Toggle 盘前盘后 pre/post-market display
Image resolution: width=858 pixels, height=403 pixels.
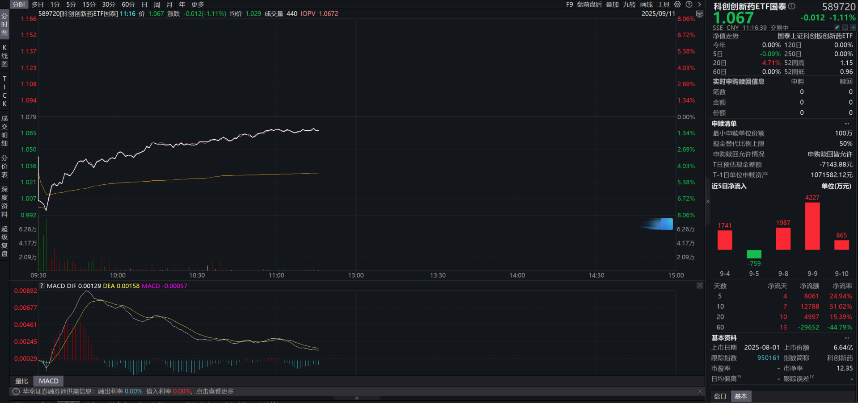(x=589, y=4)
